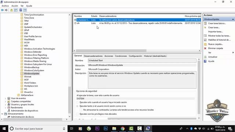Open Photoshop from the taskbar

[106, 129]
